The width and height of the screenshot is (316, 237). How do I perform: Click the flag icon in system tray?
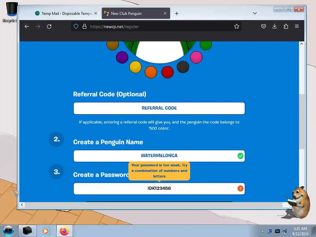pyautogui.click(x=270, y=231)
